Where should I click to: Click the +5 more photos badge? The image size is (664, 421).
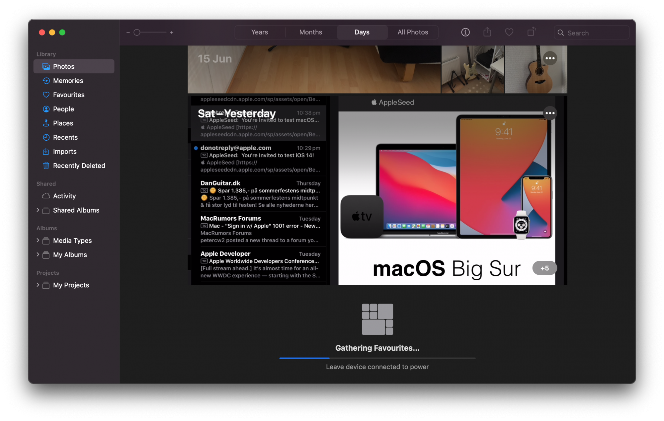pyautogui.click(x=544, y=268)
